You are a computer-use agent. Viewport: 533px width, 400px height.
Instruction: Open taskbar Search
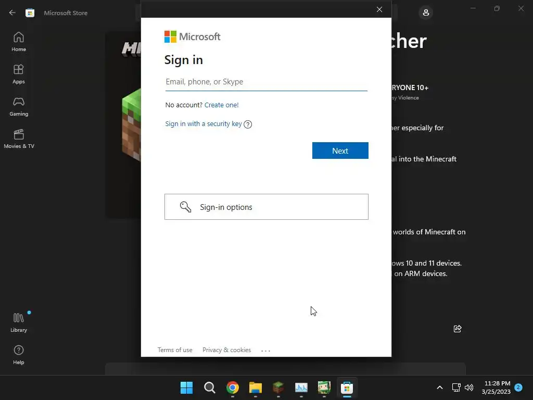click(x=209, y=387)
